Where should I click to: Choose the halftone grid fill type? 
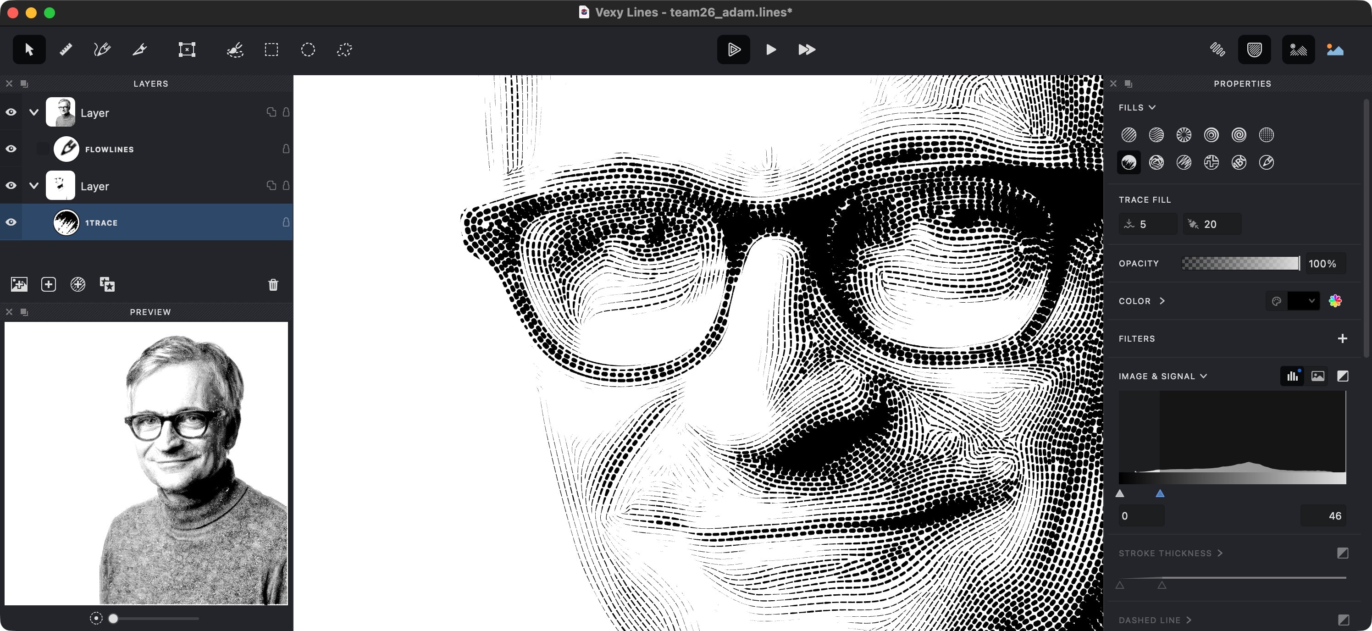click(1266, 135)
